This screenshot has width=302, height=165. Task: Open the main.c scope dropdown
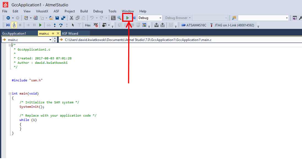pos(50,40)
